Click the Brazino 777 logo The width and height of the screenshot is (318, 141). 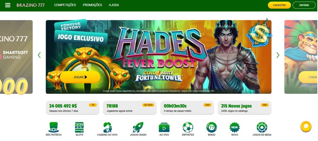tap(31, 5)
